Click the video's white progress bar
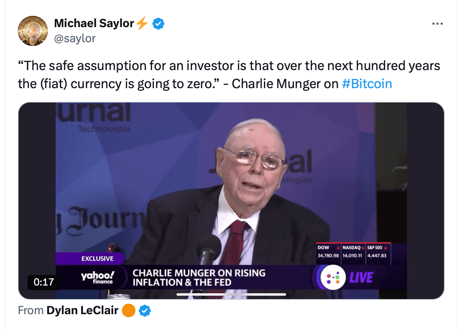 tap(231, 294)
